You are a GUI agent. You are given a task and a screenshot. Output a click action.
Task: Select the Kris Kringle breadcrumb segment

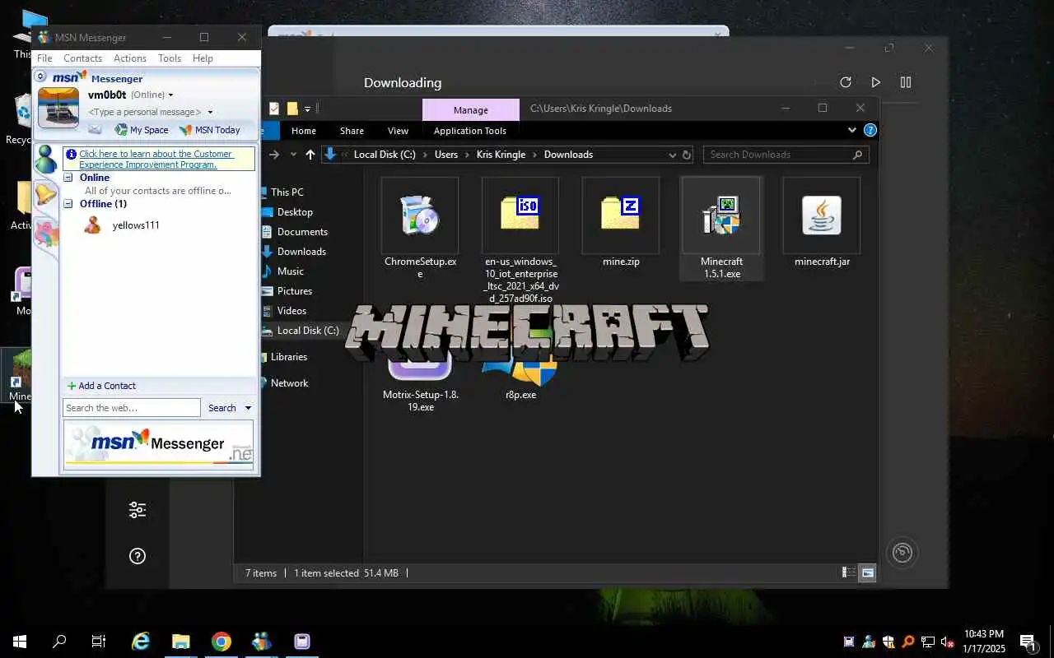501,155
